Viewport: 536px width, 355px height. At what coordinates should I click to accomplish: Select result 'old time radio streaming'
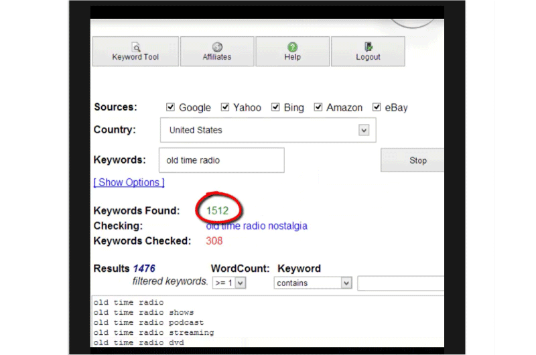153,332
